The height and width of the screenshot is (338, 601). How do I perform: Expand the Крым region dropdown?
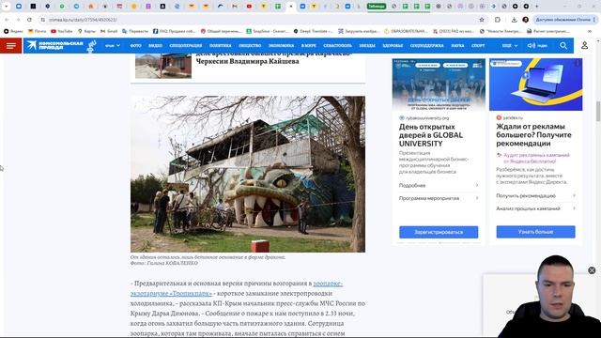[113, 46]
